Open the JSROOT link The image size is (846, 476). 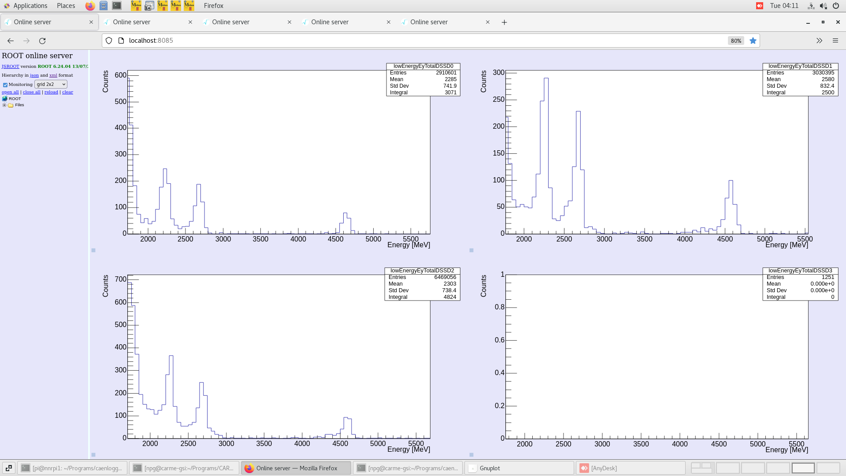click(x=10, y=66)
